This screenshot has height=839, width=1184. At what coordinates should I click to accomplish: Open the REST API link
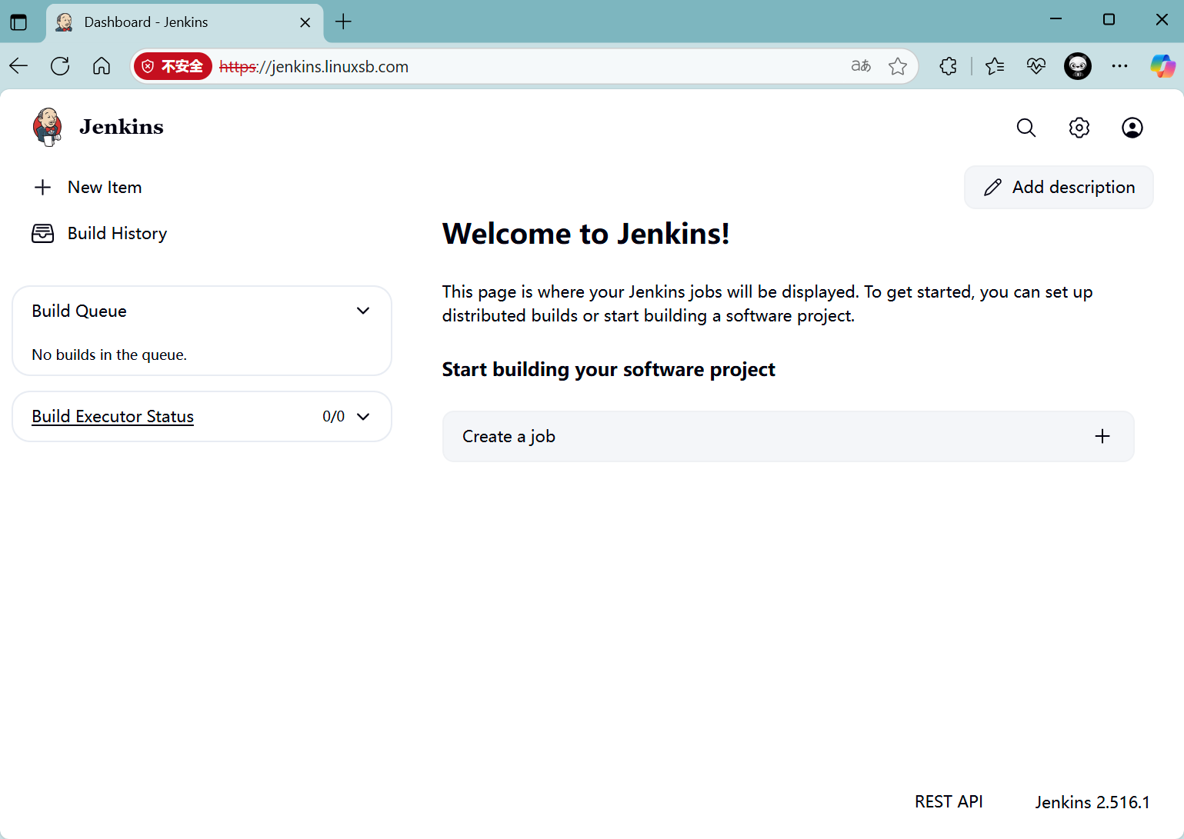tap(948, 802)
